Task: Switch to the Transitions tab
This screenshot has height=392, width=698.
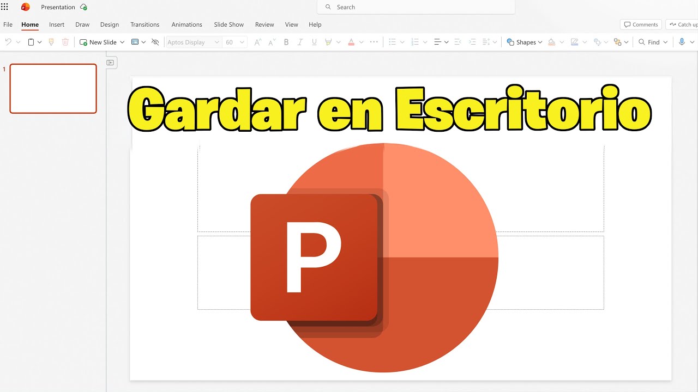Action: (145, 24)
